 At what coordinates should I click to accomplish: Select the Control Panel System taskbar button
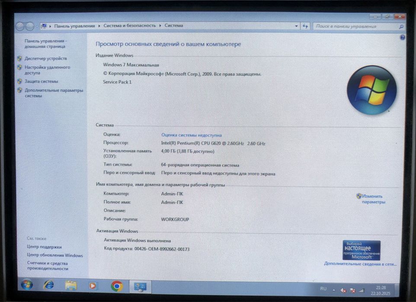pos(141,286)
